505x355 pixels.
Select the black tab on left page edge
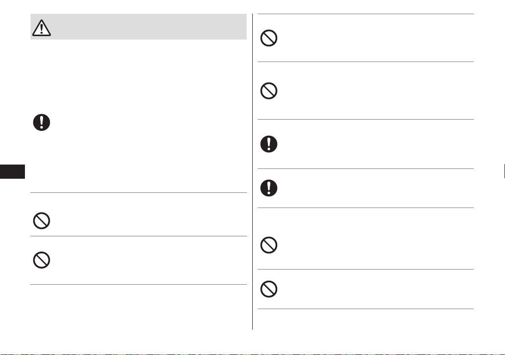12,171
